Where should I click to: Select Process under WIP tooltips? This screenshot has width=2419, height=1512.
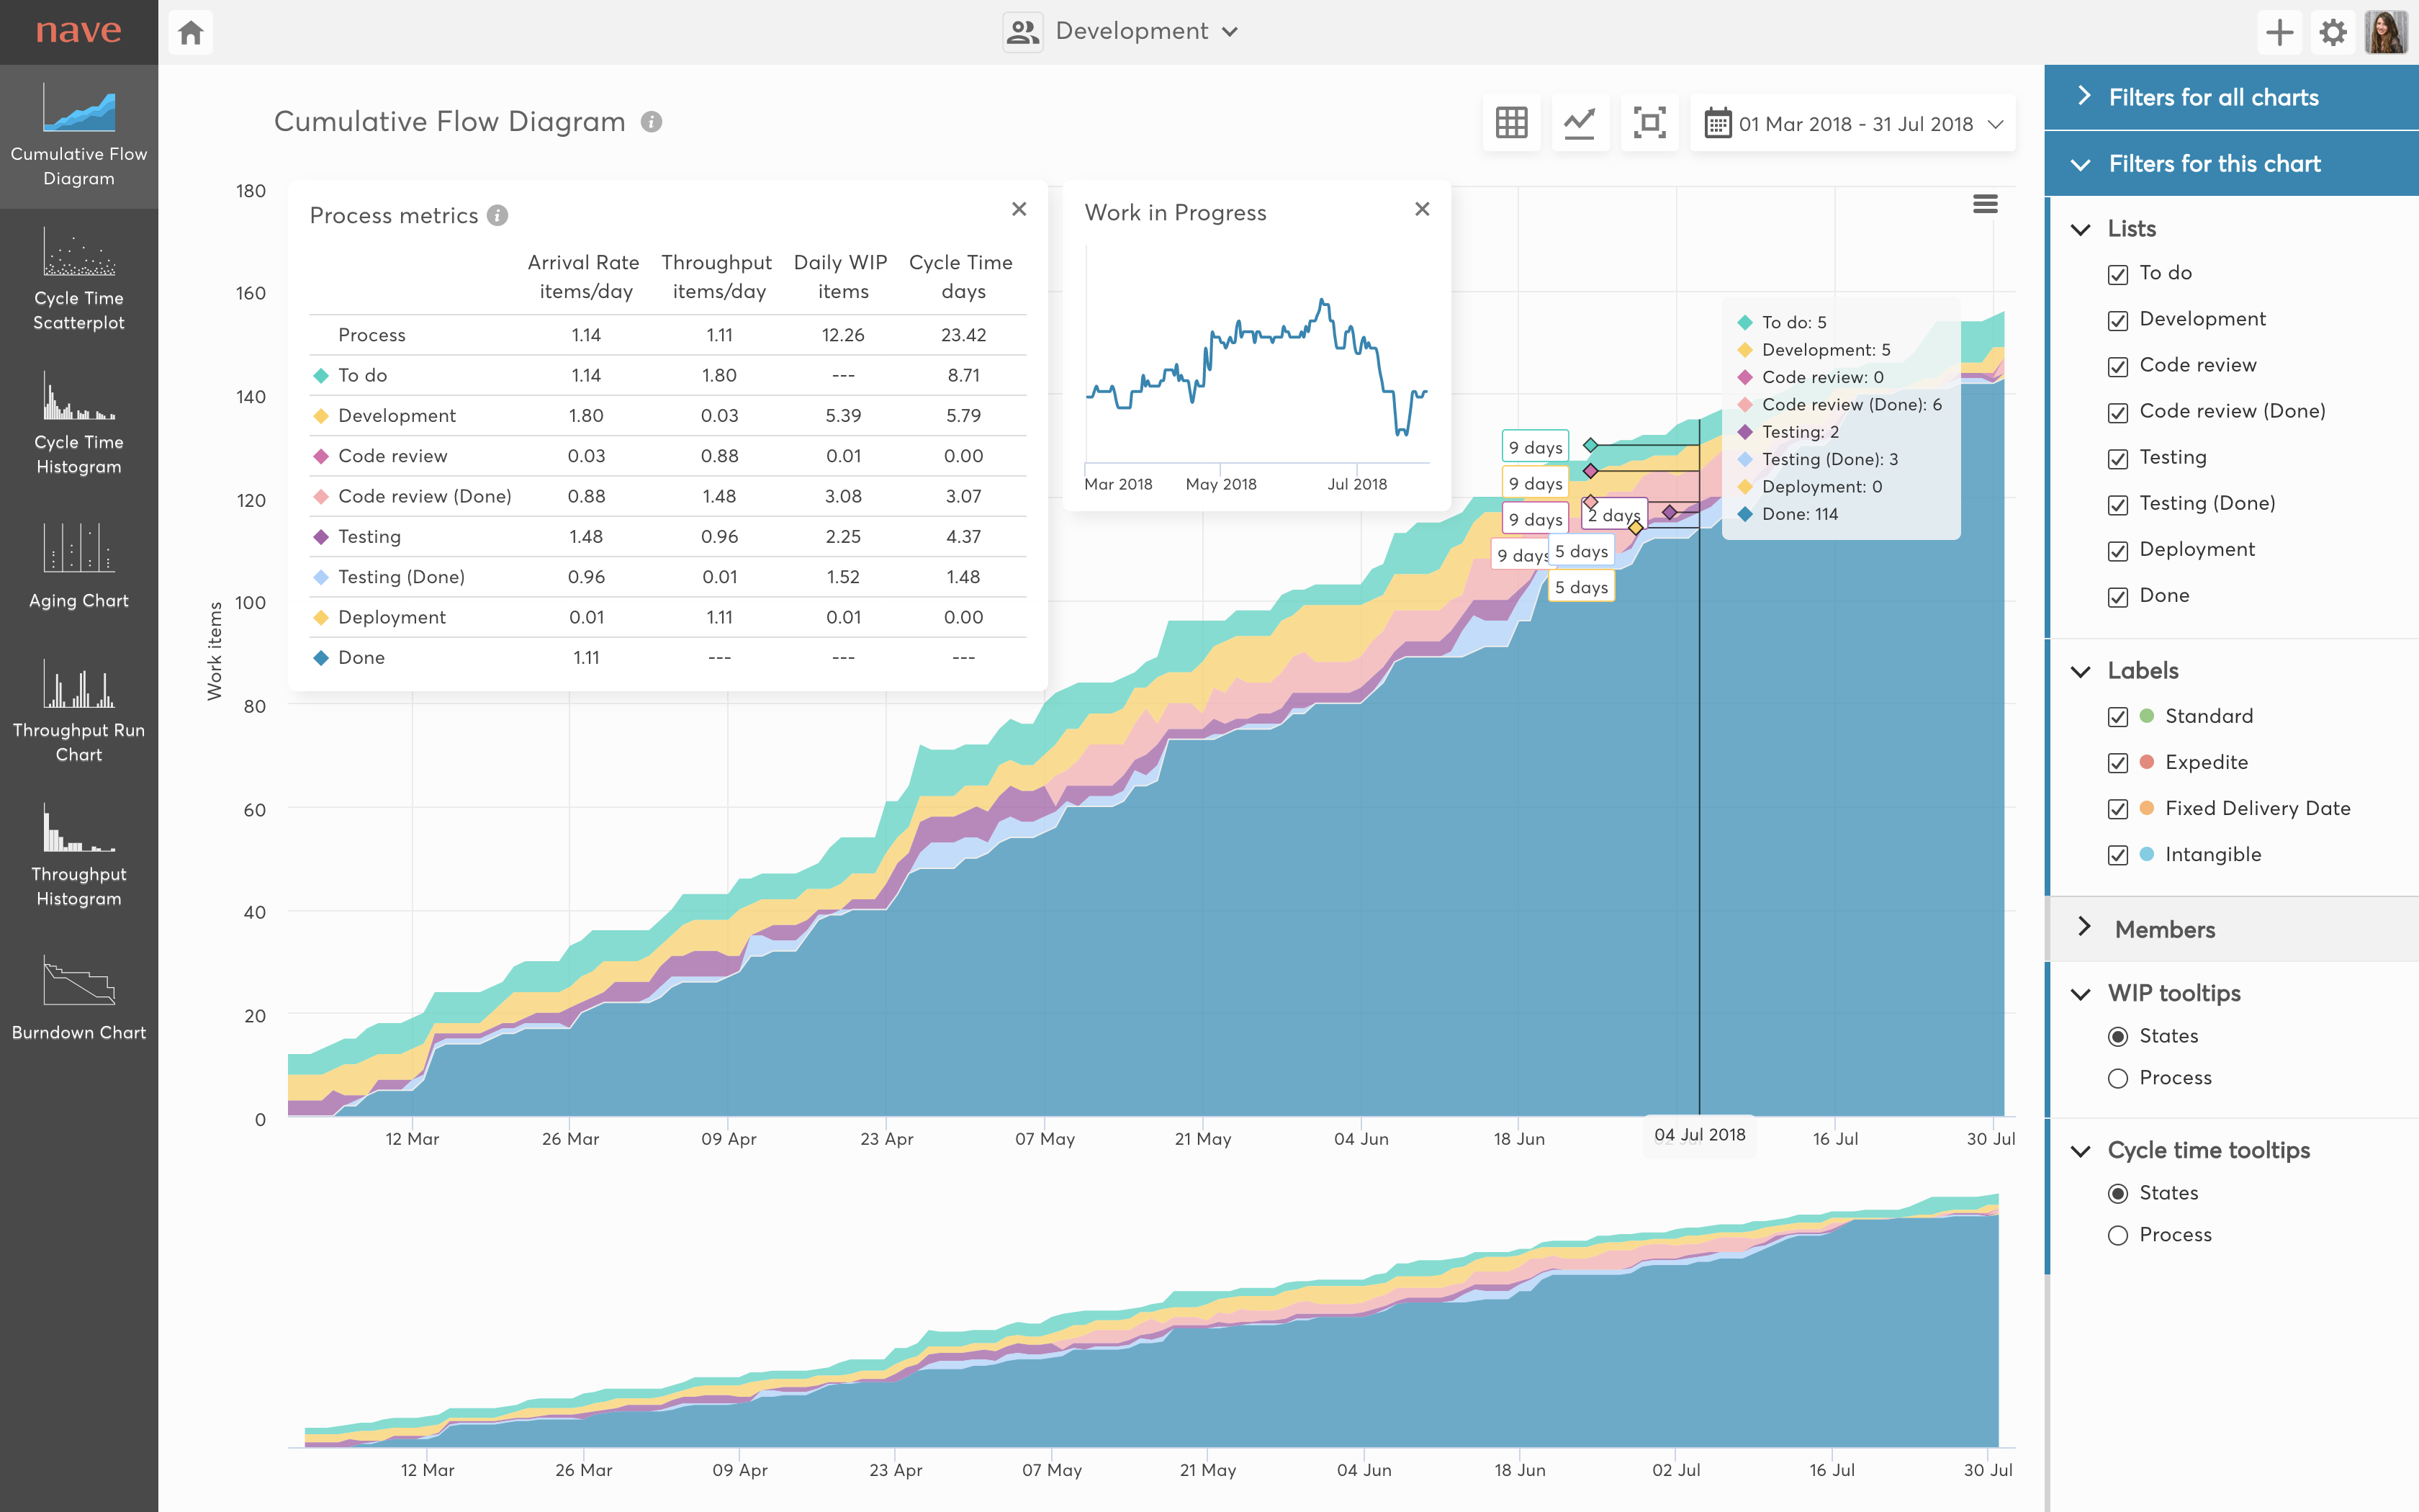pyautogui.click(x=2117, y=1078)
